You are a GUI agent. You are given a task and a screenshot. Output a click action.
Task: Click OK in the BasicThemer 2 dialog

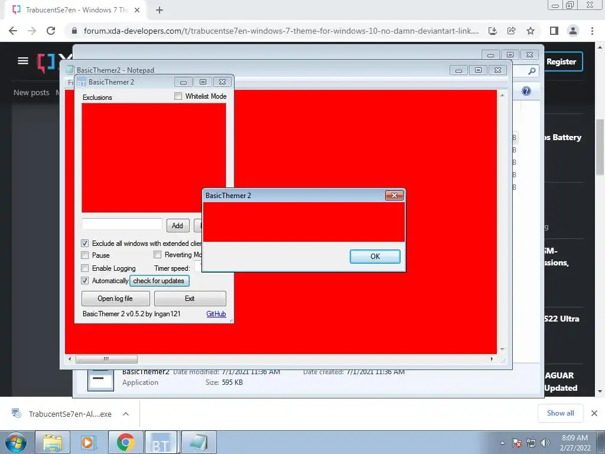pos(375,257)
